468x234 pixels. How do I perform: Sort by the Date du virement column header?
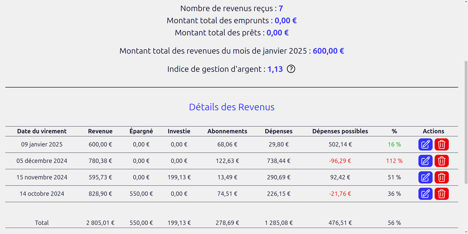pyautogui.click(x=42, y=131)
